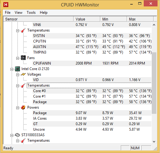160x153 pixels.
Task: Select the ST31000333AS drive label
Action: click(x=33, y=135)
